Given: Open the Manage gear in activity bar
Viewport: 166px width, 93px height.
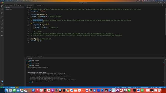Looking at the screenshot, I should (2, 84).
